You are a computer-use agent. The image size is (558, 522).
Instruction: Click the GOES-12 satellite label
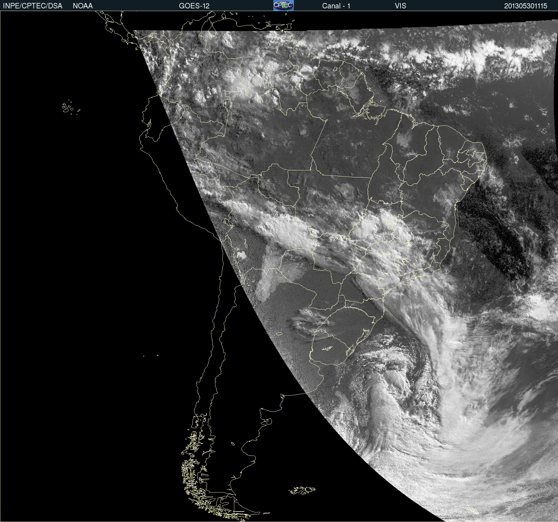tap(194, 6)
